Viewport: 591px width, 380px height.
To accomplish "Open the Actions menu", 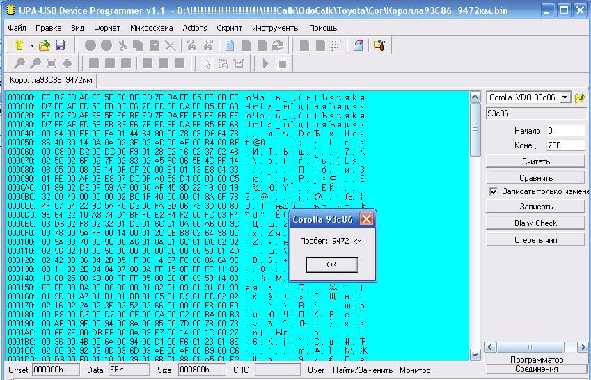I will (194, 28).
